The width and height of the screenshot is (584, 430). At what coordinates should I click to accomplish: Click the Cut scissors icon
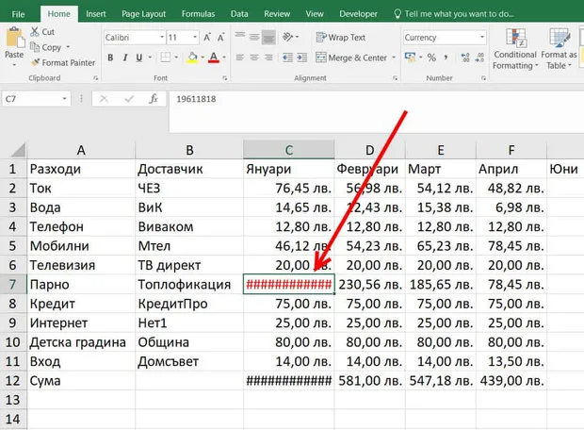click(34, 32)
